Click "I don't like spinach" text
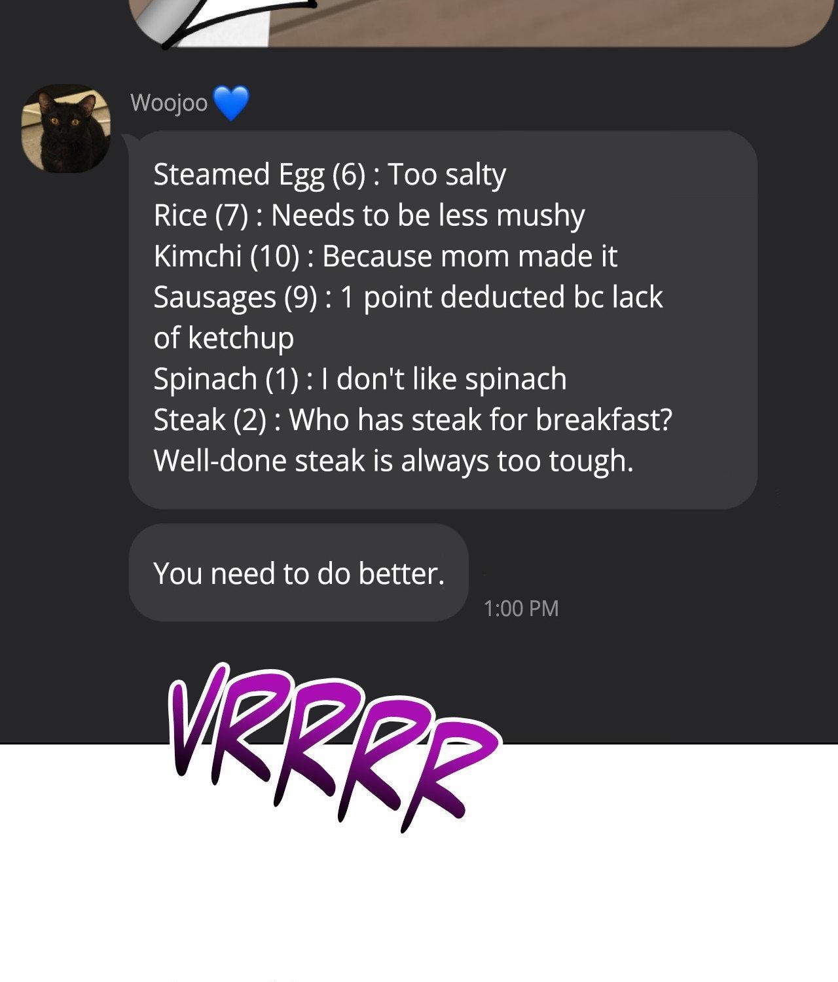The height and width of the screenshot is (982, 838). coord(451,379)
